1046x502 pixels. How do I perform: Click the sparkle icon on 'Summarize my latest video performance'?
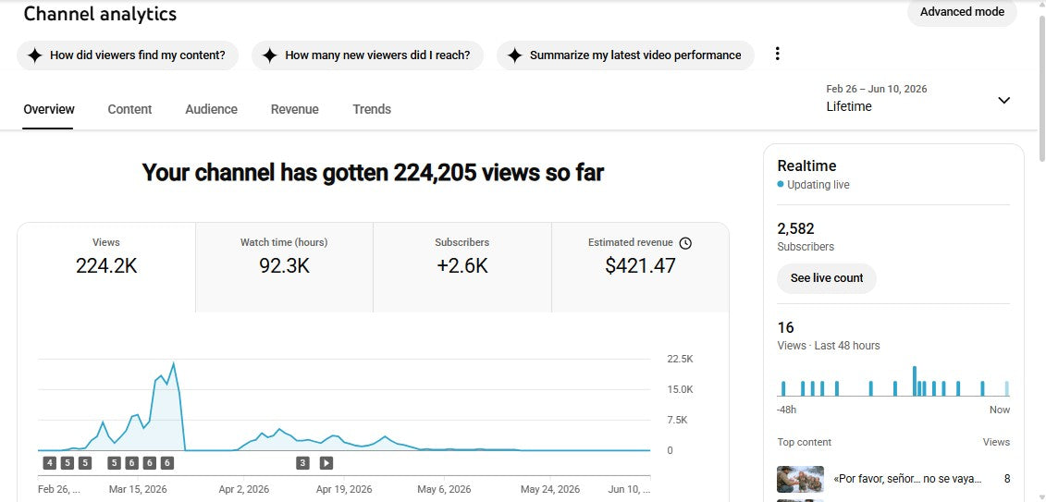point(514,55)
